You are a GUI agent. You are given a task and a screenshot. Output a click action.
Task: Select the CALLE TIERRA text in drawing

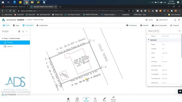click(103, 53)
